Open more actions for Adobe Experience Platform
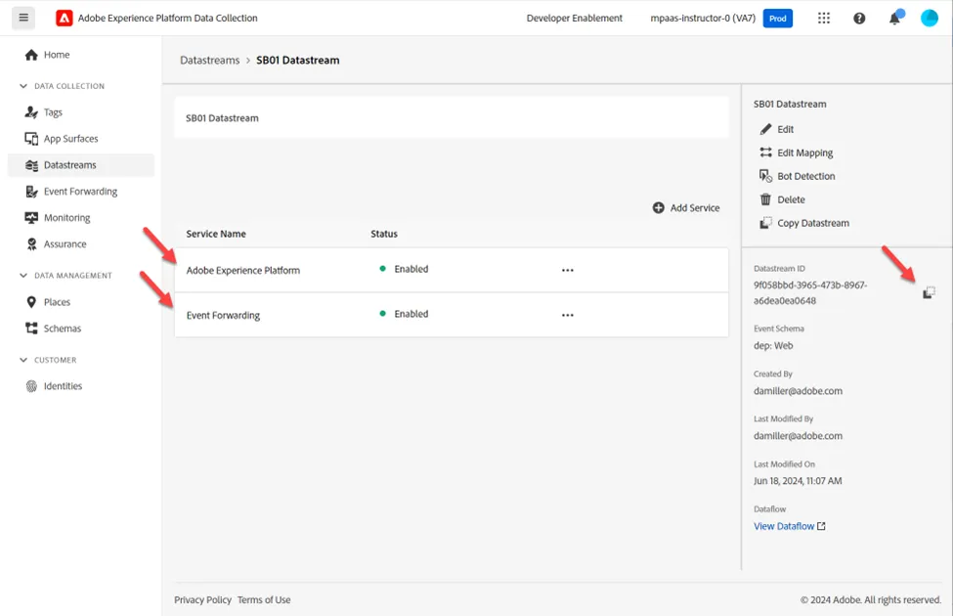 point(568,270)
